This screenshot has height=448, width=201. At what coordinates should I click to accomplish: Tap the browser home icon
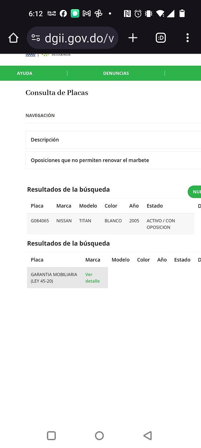[13, 38]
